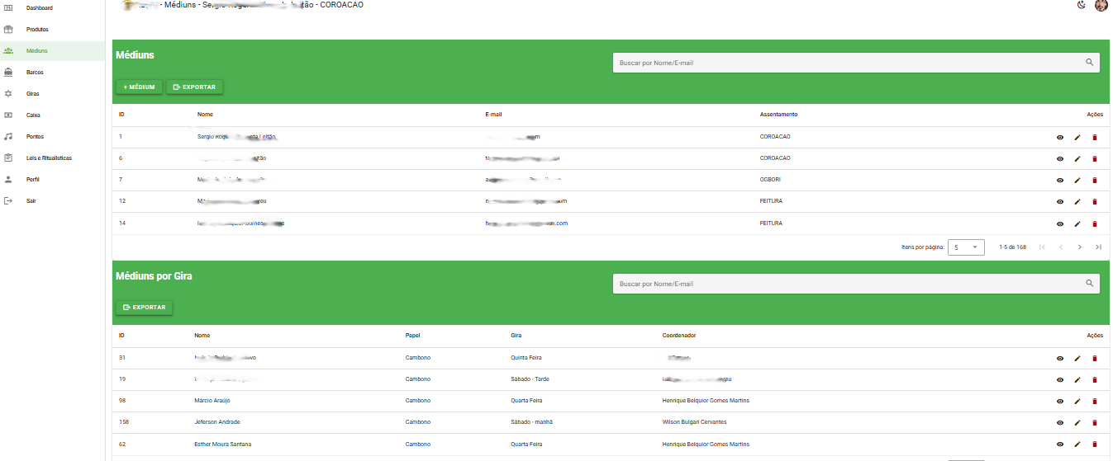Toggle dark mode moon icon
The height and width of the screenshot is (461, 1113).
coord(1082,6)
